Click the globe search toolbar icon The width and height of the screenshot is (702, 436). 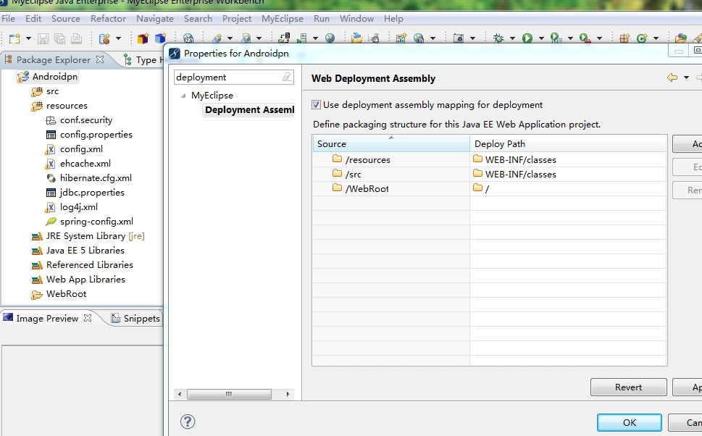point(419,38)
